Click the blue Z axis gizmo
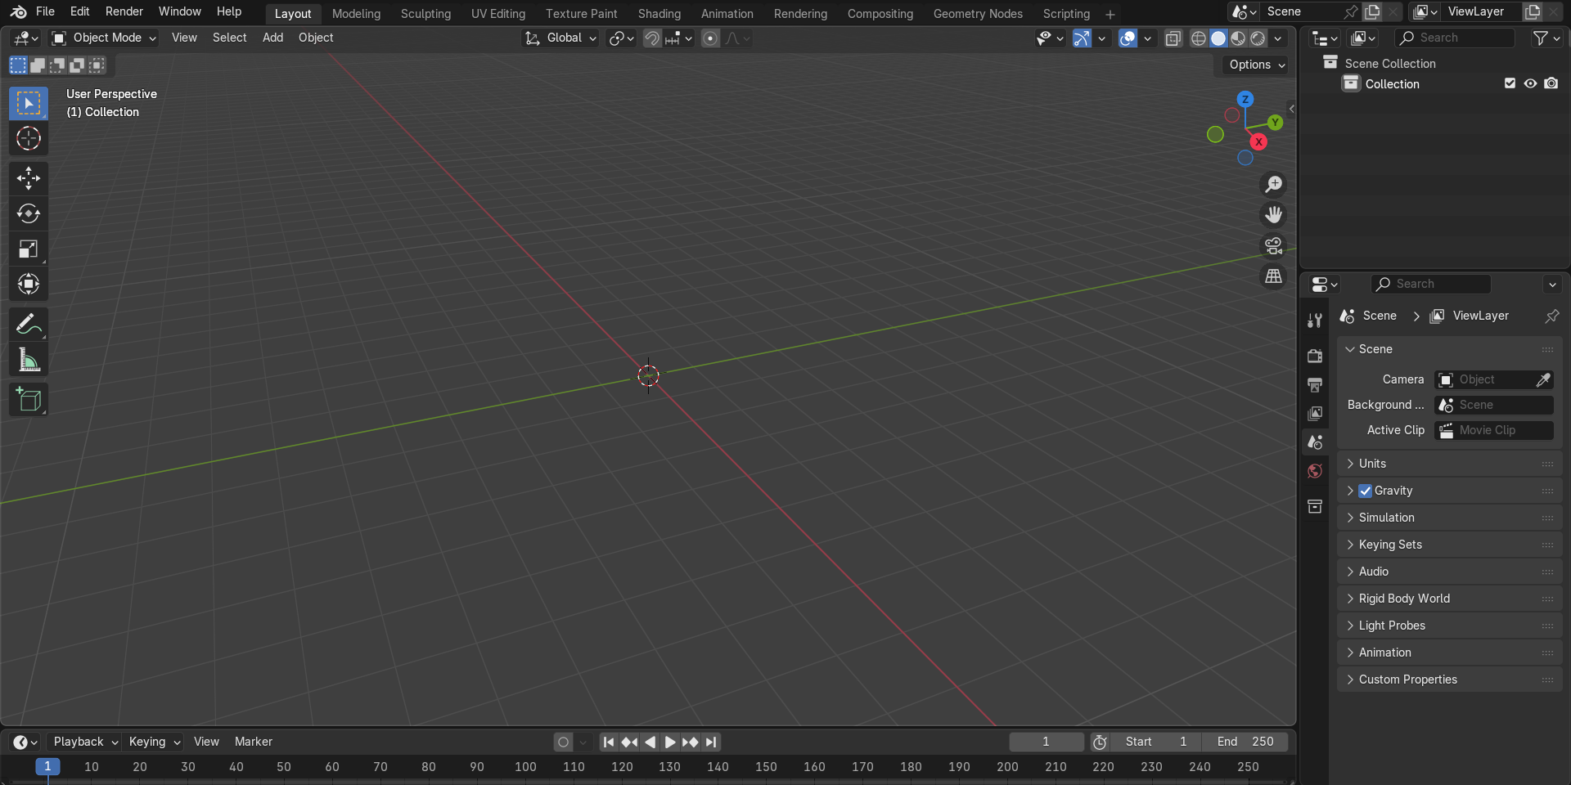Screen dimensions: 1571x785 (x=1245, y=99)
